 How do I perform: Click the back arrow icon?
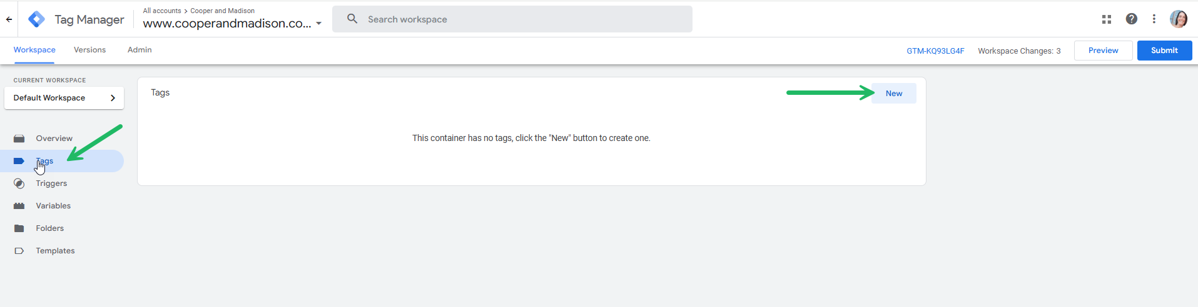click(9, 19)
